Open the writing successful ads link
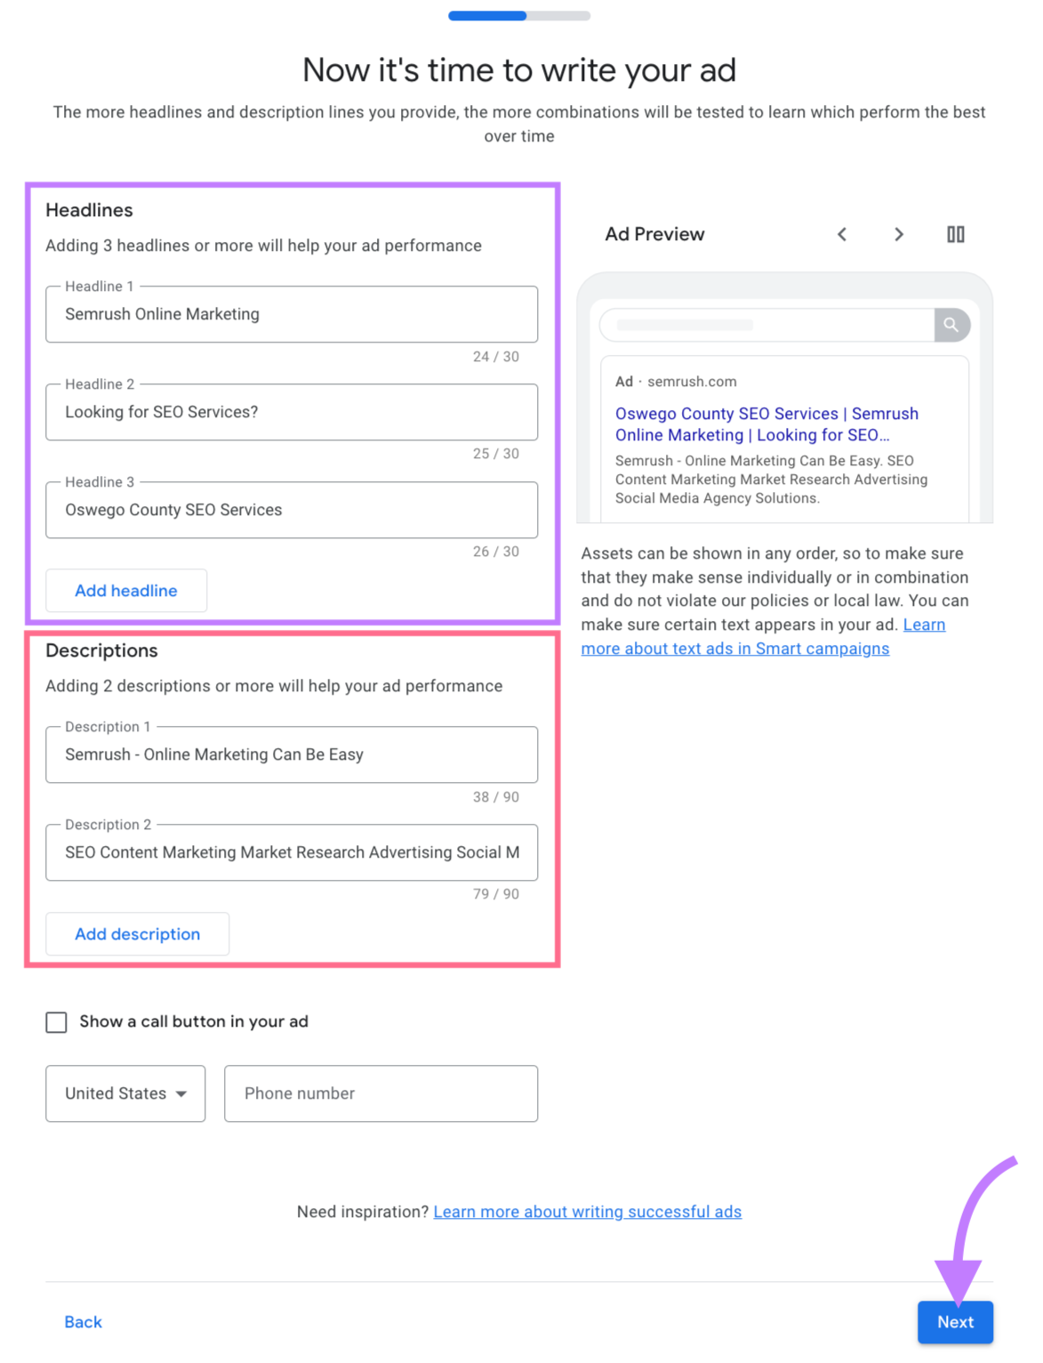 point(587,1212)
